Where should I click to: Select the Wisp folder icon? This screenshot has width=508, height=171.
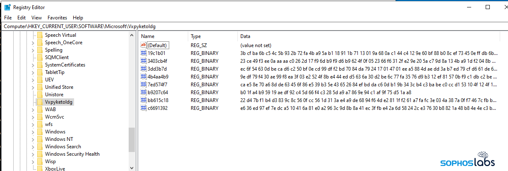tap(40, 161)
